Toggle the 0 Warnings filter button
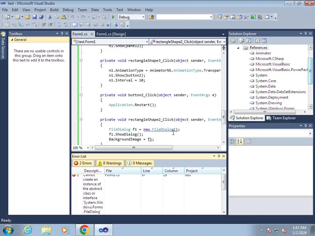315x236 pixels. click(x=110, y=163)
